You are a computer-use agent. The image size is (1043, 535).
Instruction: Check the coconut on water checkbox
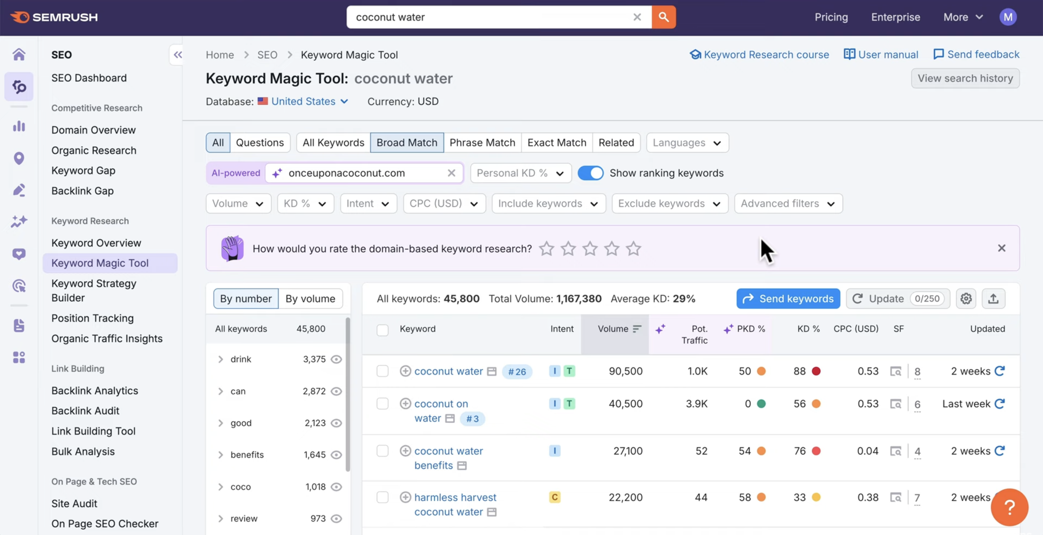[382, 404]
